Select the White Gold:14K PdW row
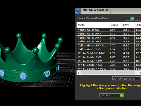Viewport: 141px width, 106px height. [109, 69]
